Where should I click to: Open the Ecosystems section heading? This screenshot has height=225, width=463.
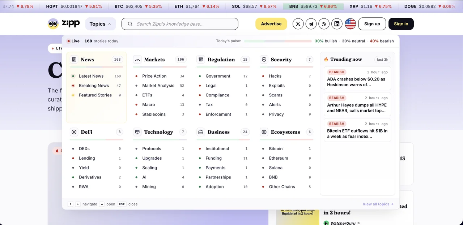285,132
